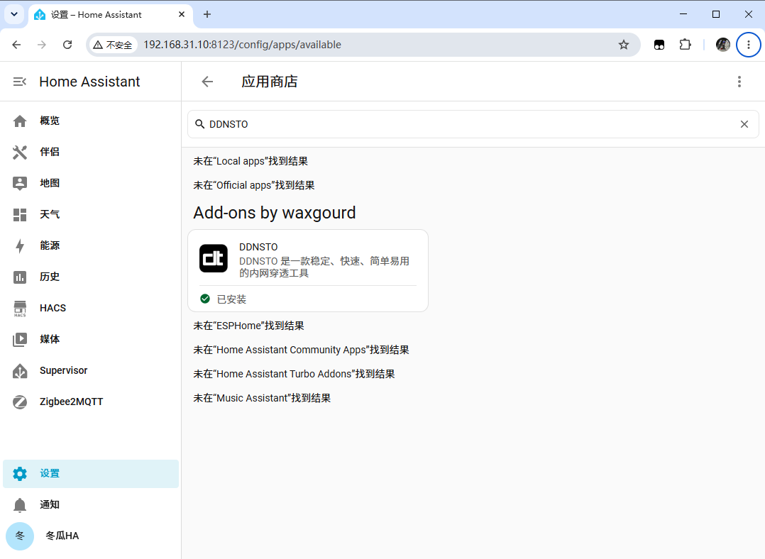Select 设置 label in the sidebar
Viewport: 765px width, 559px height.
click(x=50, y=474)
